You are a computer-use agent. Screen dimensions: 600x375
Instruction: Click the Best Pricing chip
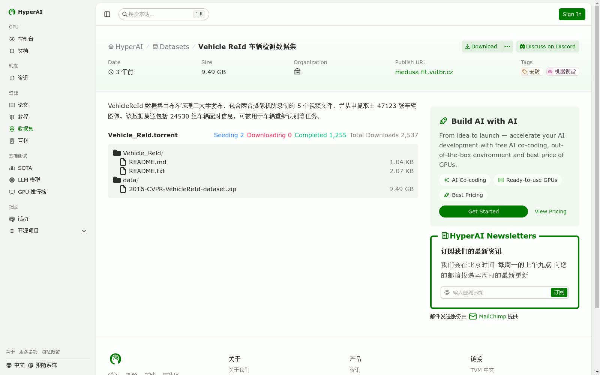[x=463, y=195]
